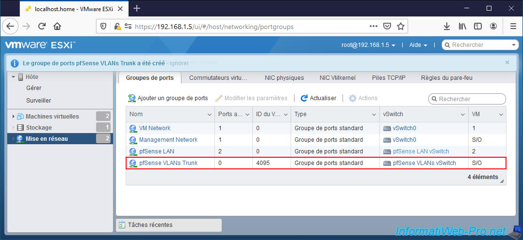Open the tracking protection shield icon
The image size is (523, 240).
tap(103, 26)
